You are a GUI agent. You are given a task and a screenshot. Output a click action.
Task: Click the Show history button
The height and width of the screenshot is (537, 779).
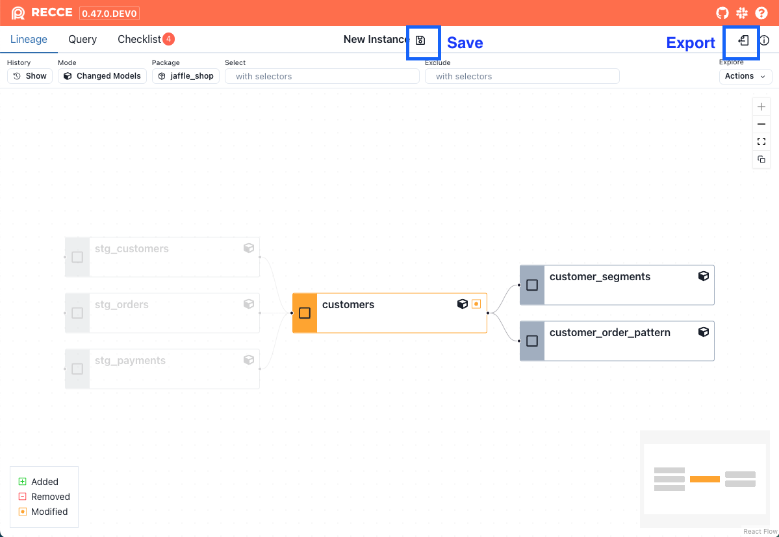(x=29, y=76)
